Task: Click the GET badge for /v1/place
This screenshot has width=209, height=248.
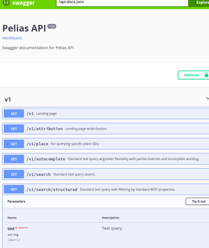Action: click(x=14, y=144)
